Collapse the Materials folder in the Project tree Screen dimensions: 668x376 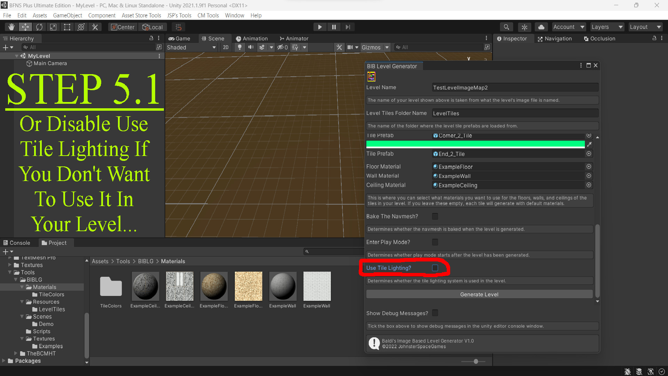click(22, 287)
